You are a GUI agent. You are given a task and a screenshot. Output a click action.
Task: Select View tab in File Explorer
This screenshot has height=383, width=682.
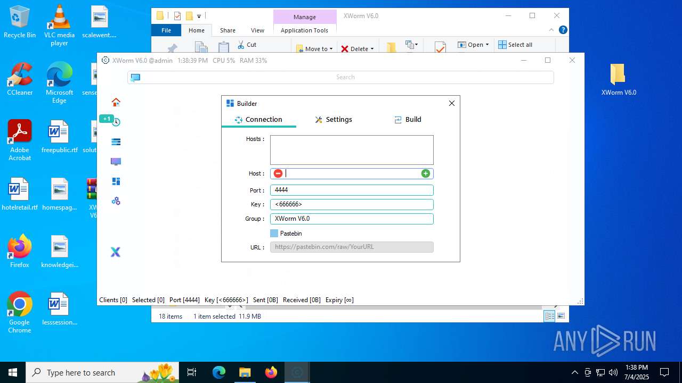pyautogui.click(x=257, y=30)
